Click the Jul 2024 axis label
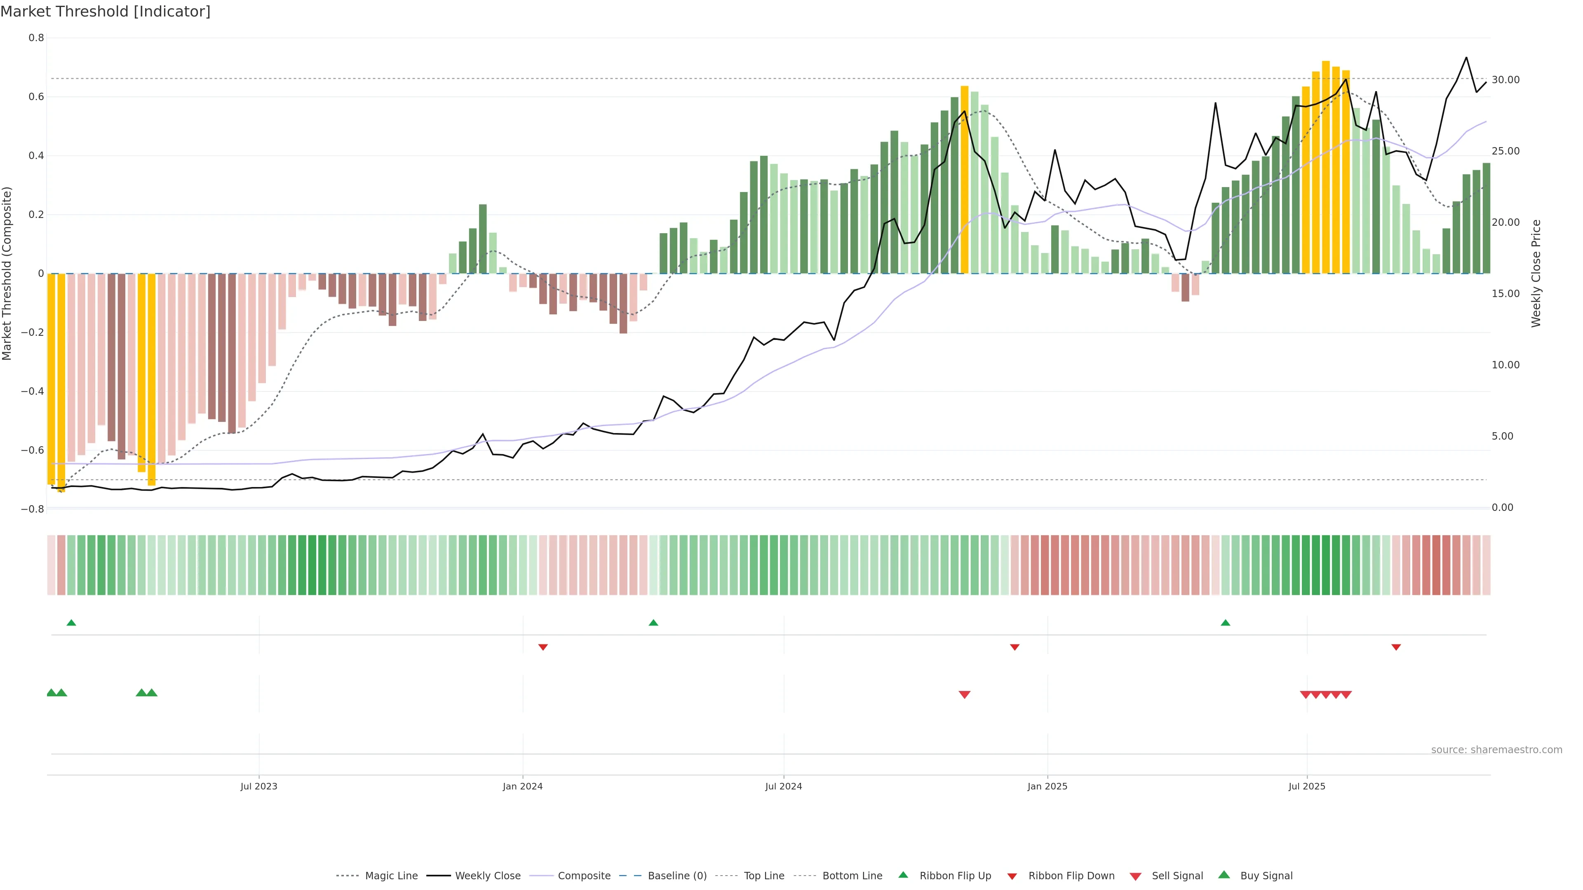Viewport: 1583px width, 890px height. pos(783,786)
